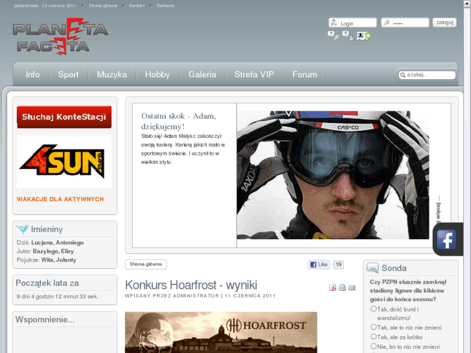Open the Sport menu
This screenshot has width=471, height=353.
click(68, 74)
